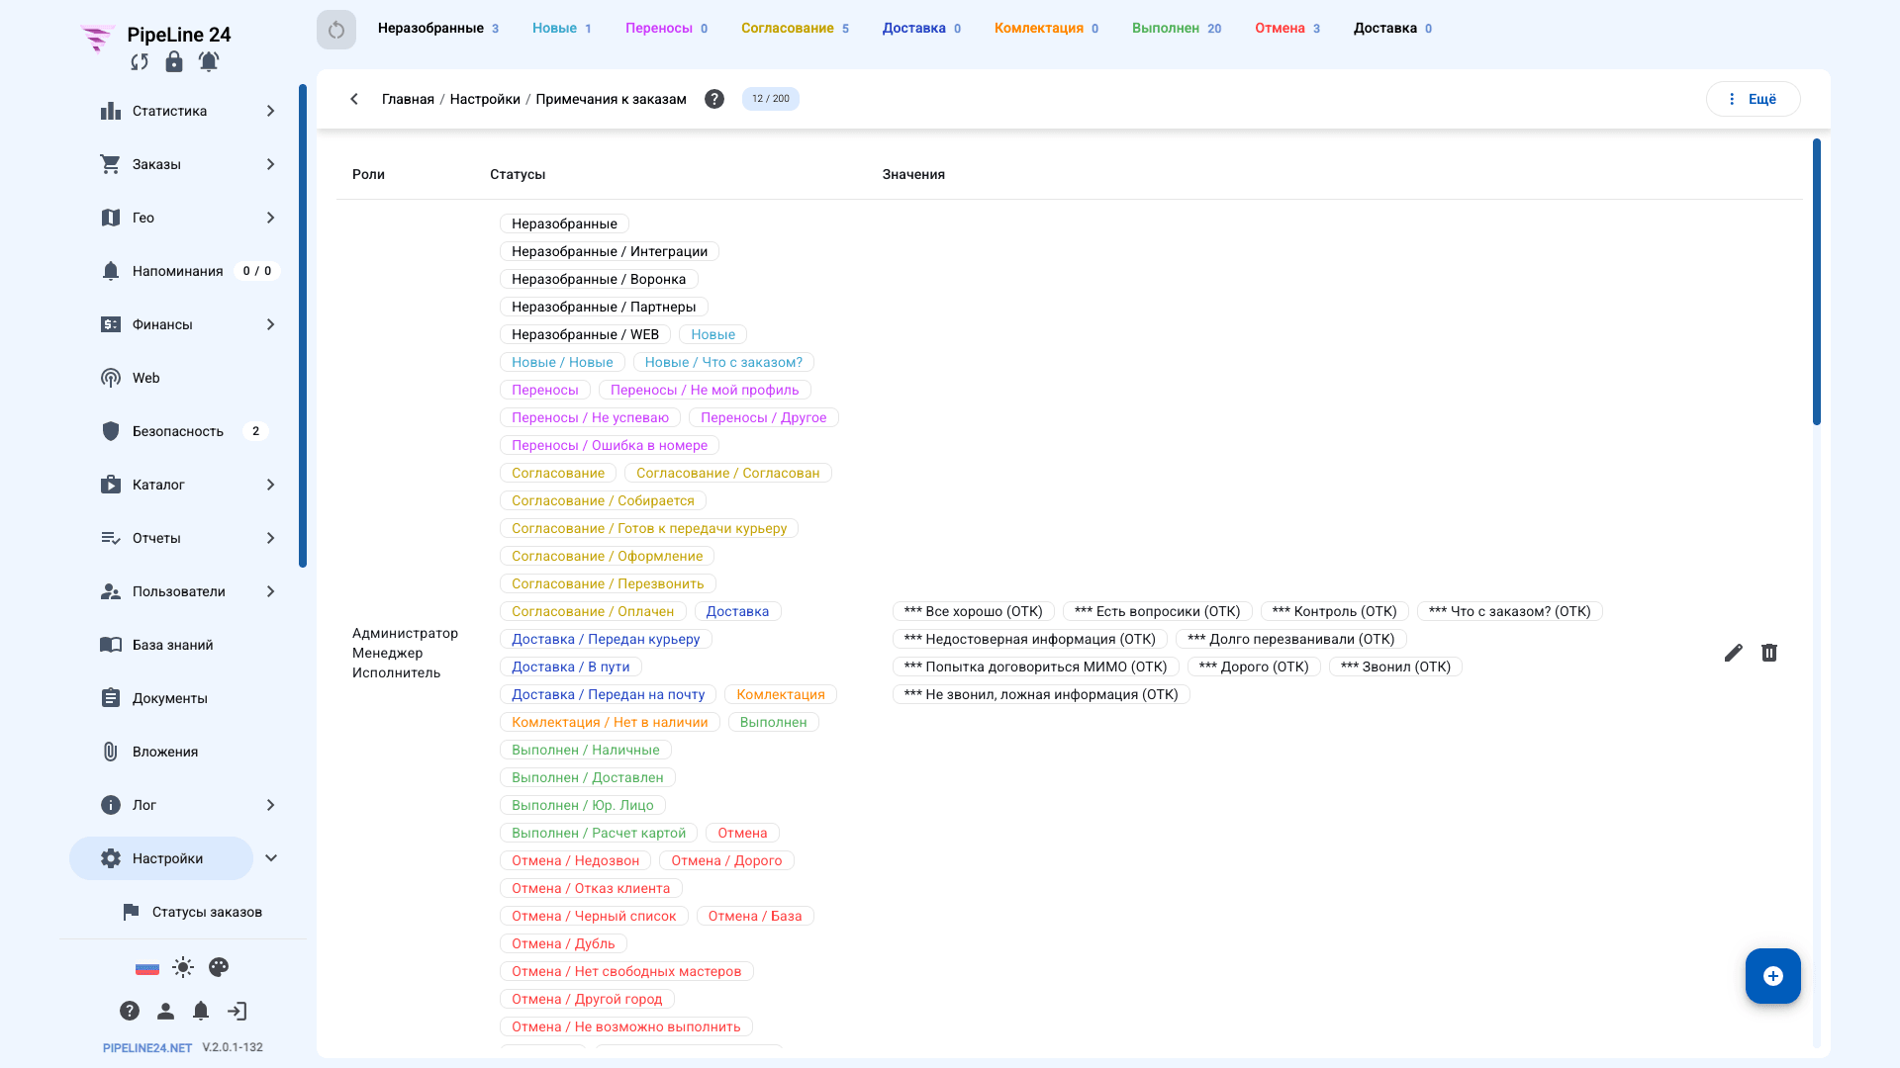This screenshot has width=1900, height=1068.
Task: Click the help question icon beside the breadcrumb
Action: click(714, 99)
